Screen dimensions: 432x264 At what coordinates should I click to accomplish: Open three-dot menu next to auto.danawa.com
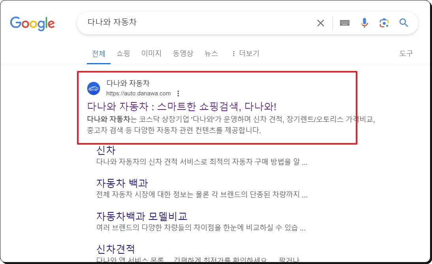(x=178, y=93)
